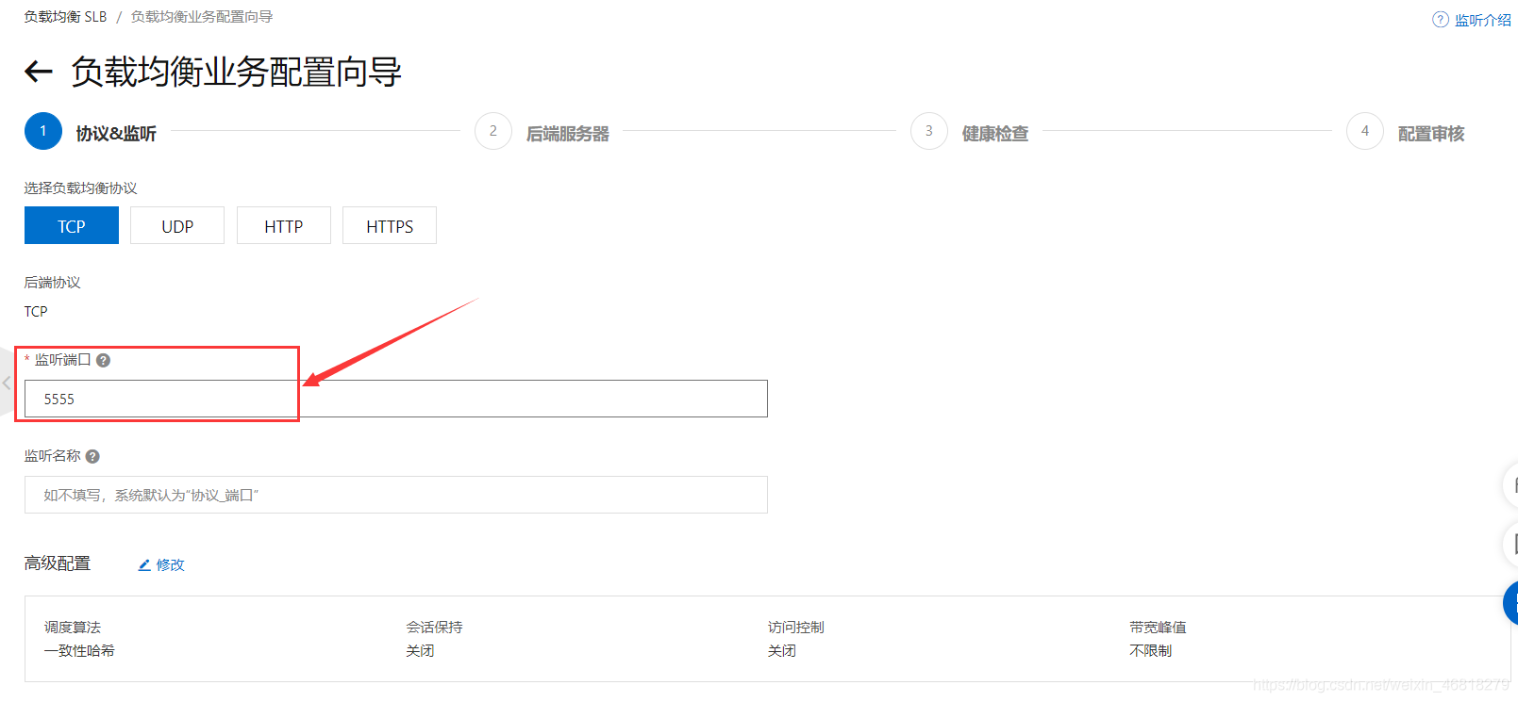Click the 会话保持 label
1518x702 pixels.
point(434,628)
